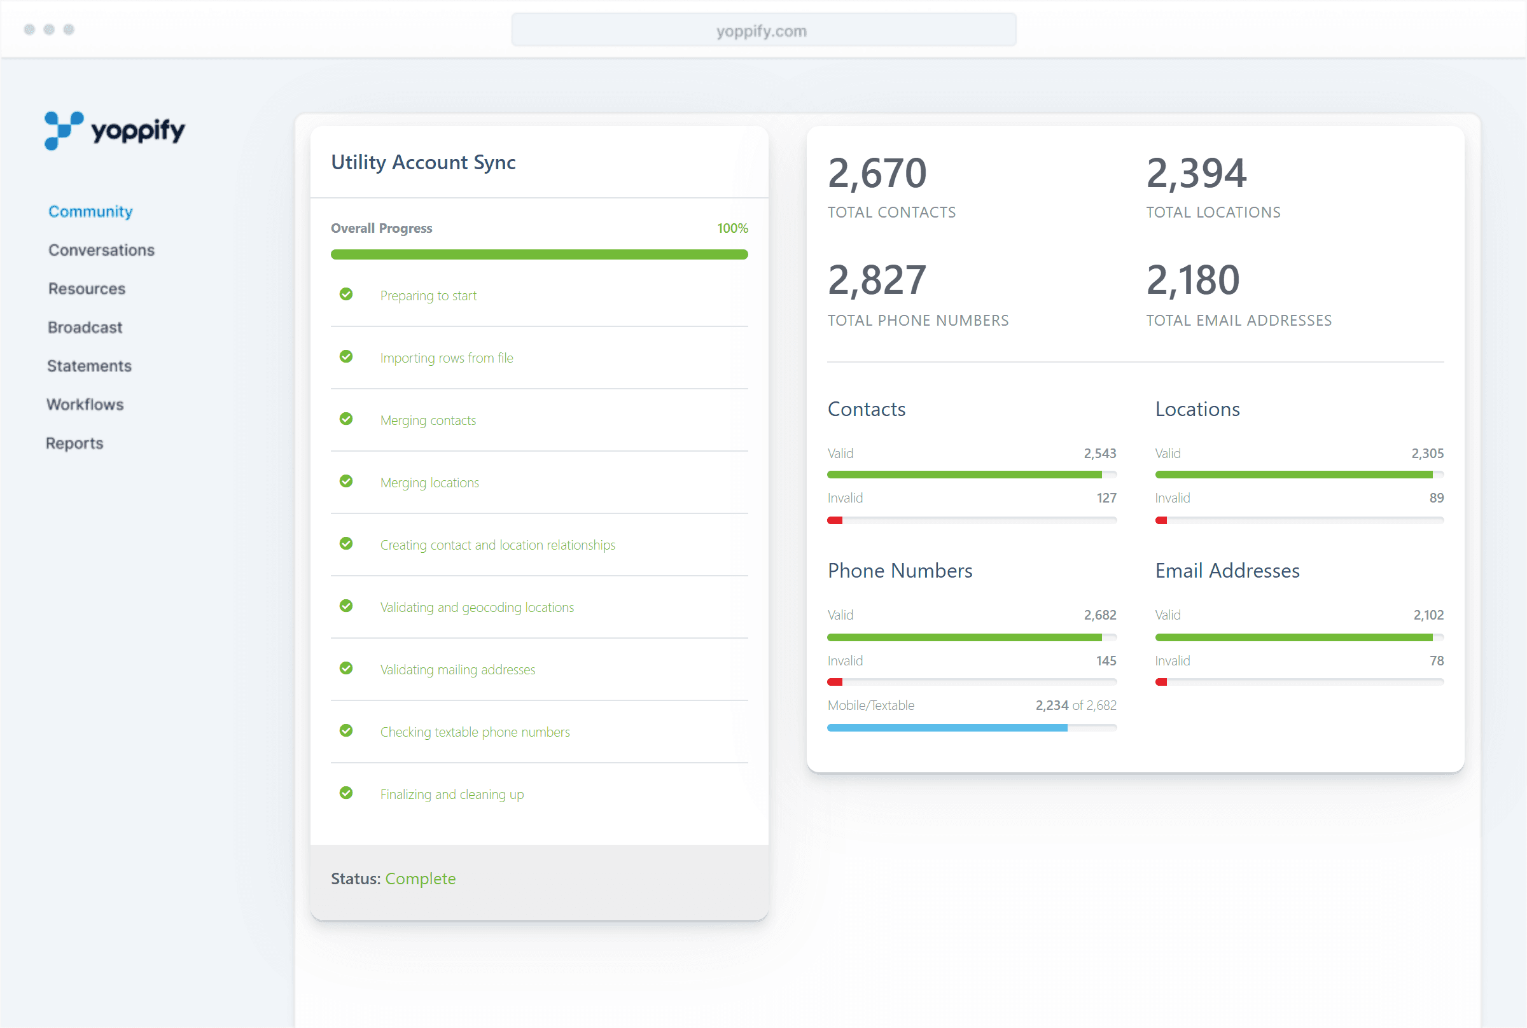
Task: Click the Mobile/Textable blue progress bar
Action: tap(947, 728)
